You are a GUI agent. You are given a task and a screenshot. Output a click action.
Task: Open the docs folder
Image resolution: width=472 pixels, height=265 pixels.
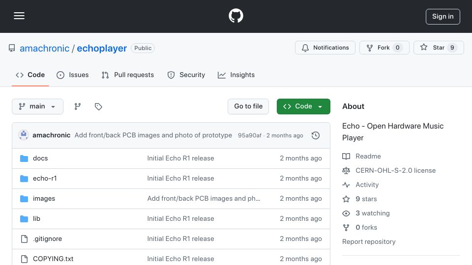tap(40, 159)
